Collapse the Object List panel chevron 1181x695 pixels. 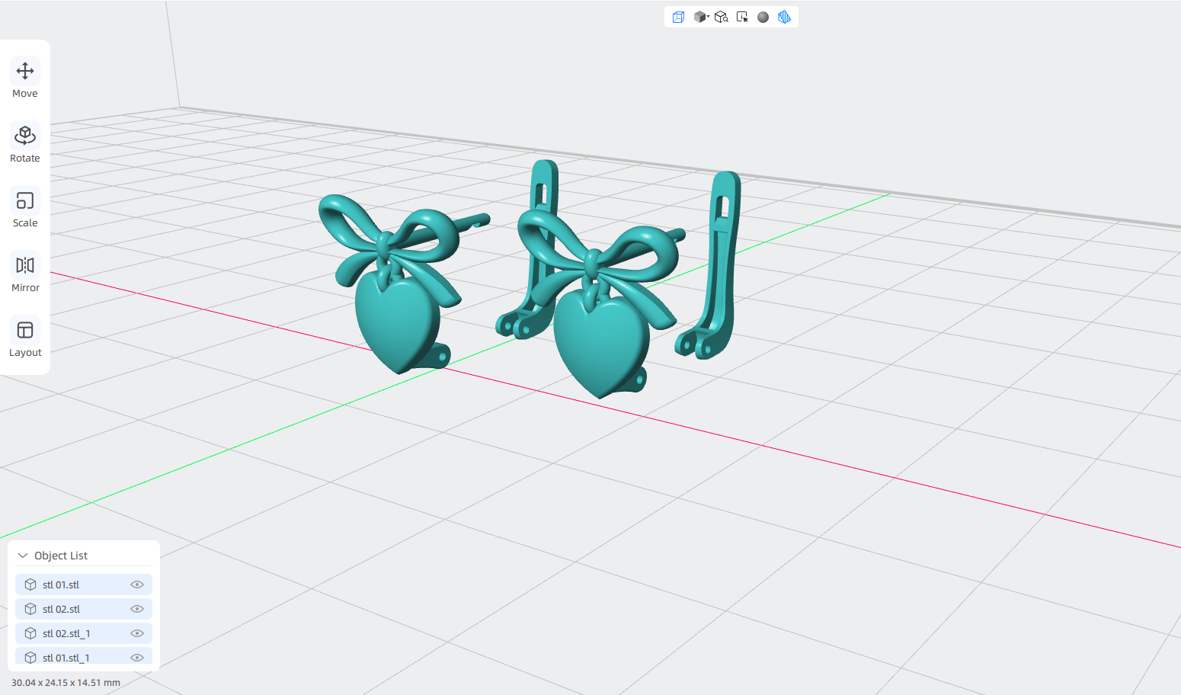coord(23,556)
